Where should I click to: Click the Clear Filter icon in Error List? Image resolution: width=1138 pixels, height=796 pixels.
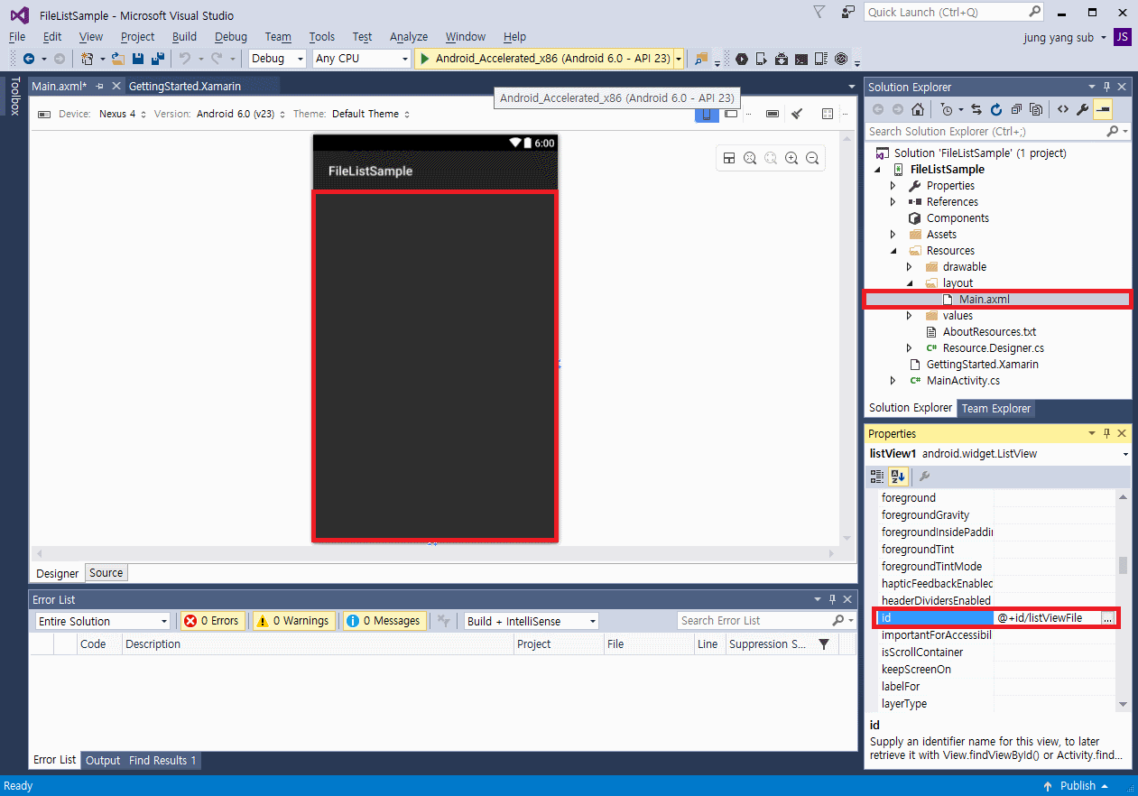[x=444, y=621]
